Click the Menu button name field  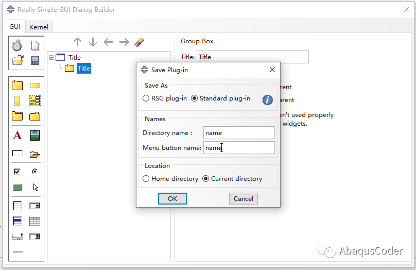click(239, 147)
